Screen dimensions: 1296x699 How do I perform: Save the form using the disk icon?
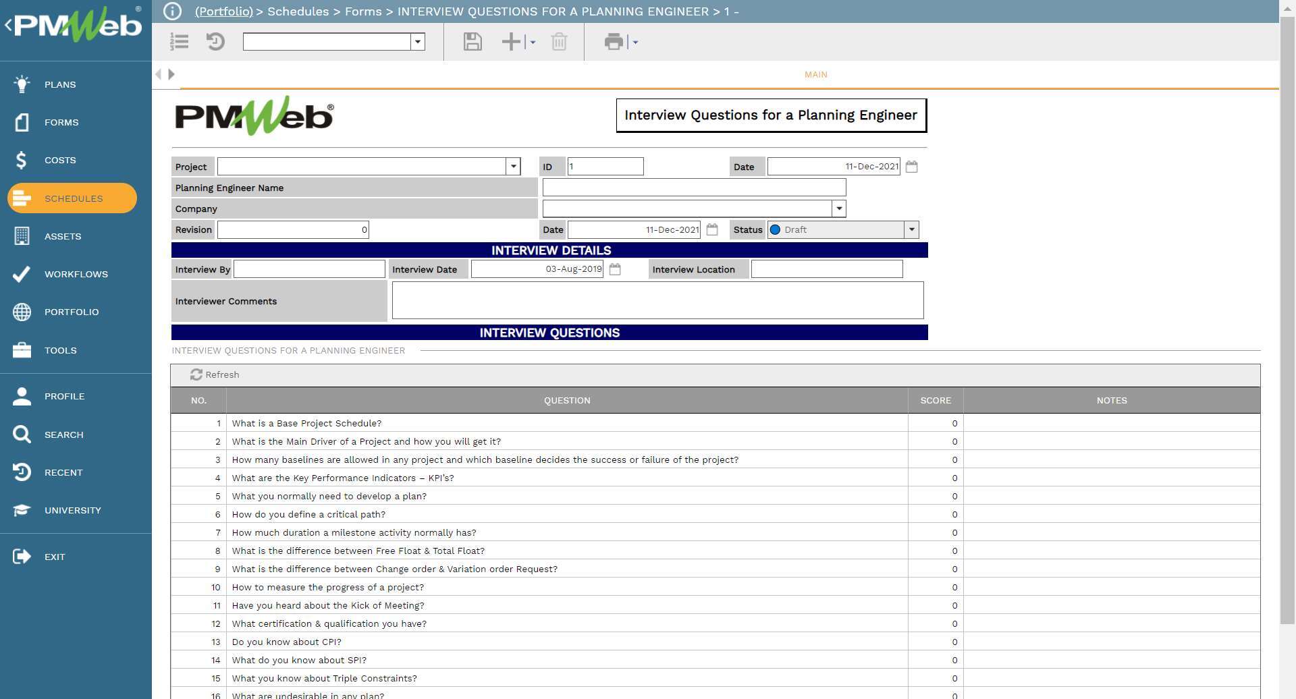[x=473, y=42]
